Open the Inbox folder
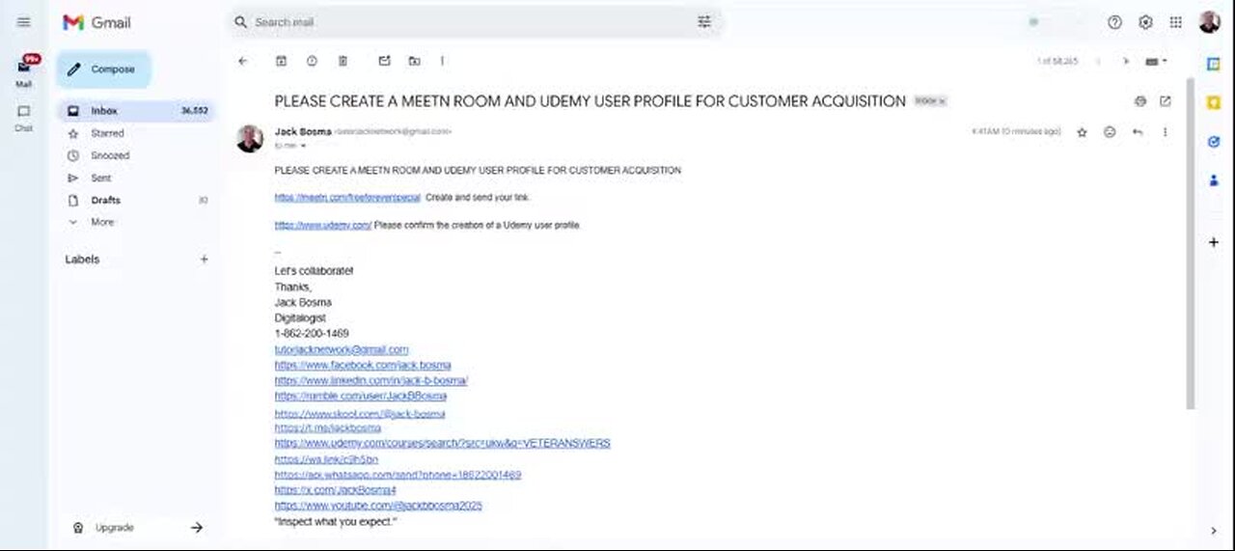The height and width of the screenshot is (551, 1235). pos(135,111)
